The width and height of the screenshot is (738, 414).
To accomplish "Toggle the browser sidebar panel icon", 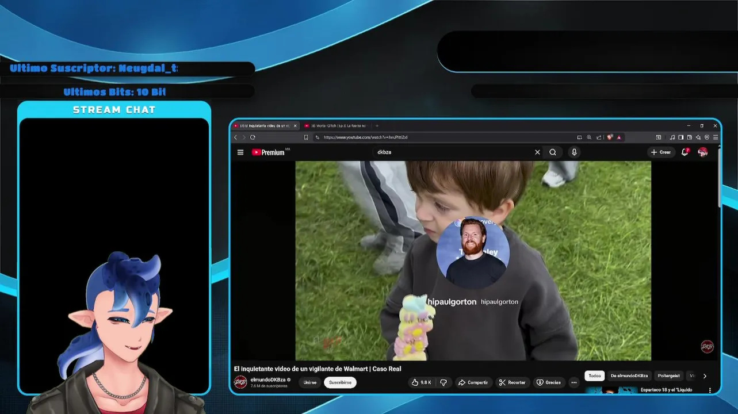I will [681, 137].
